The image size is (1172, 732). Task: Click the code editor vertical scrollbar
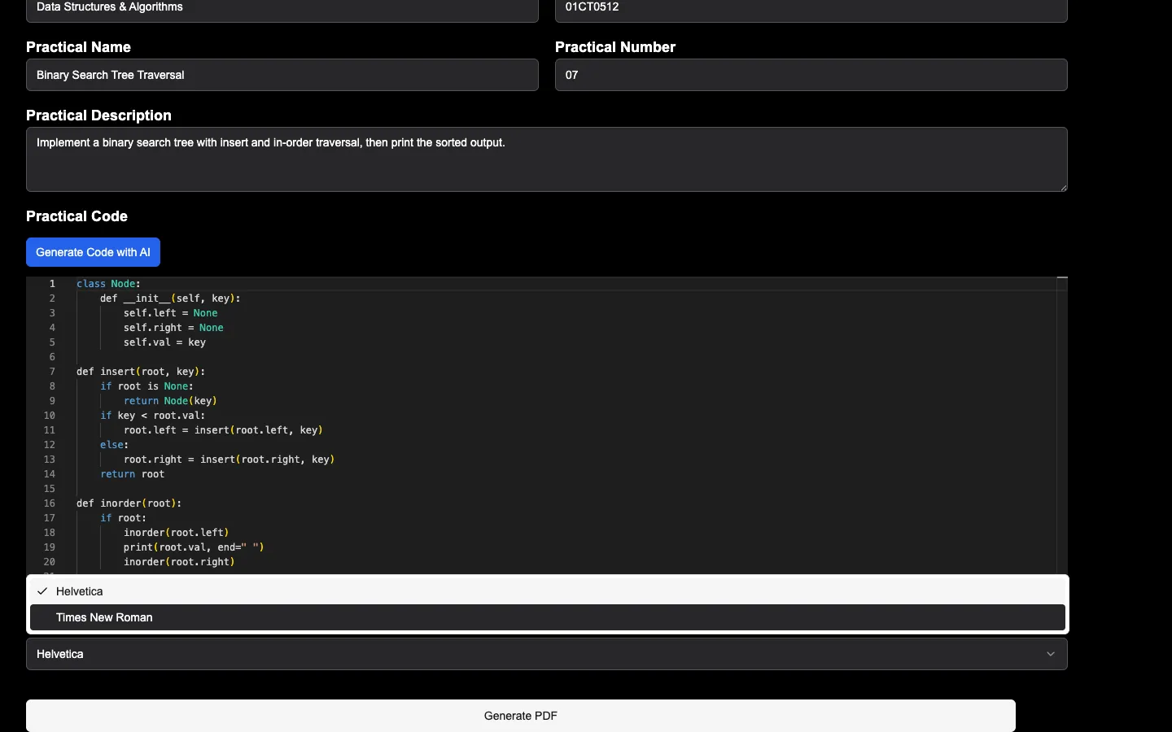(1062, 425)
